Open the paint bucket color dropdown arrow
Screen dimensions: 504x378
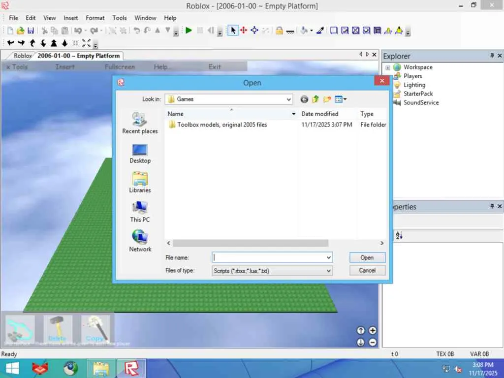tap(311, 31)
